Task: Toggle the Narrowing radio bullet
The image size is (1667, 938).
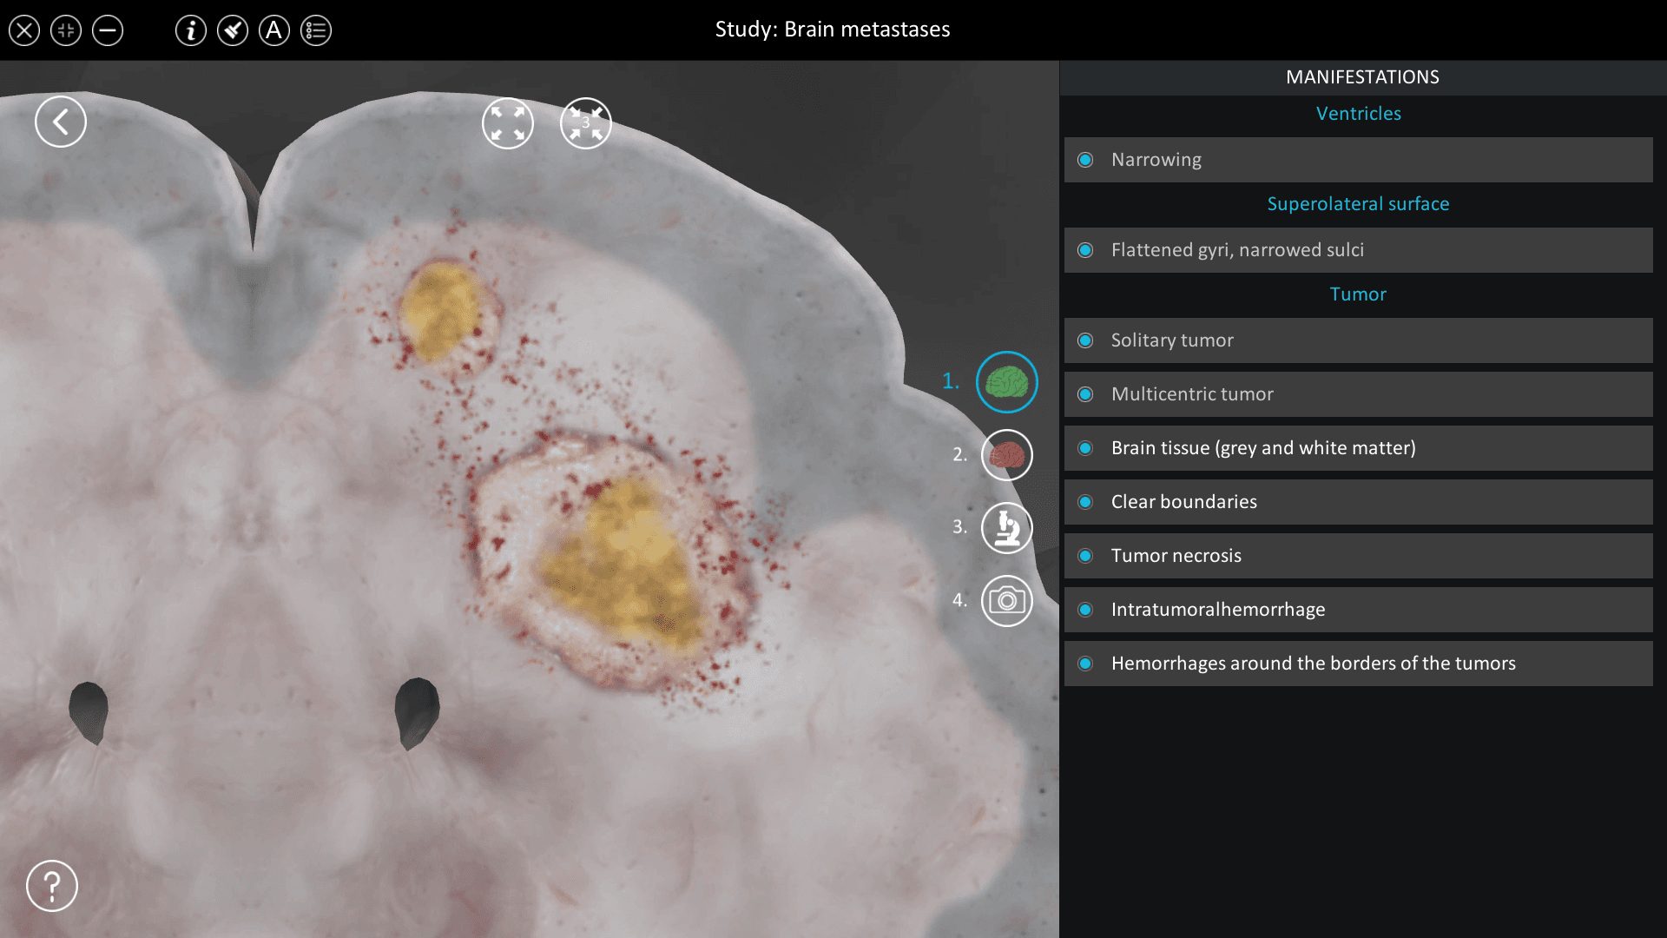Action: coord(1085,160)
